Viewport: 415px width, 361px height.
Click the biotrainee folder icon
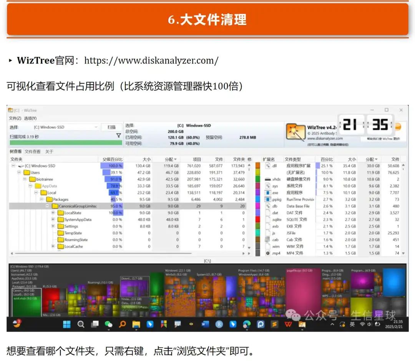click(x=32, y=179)
